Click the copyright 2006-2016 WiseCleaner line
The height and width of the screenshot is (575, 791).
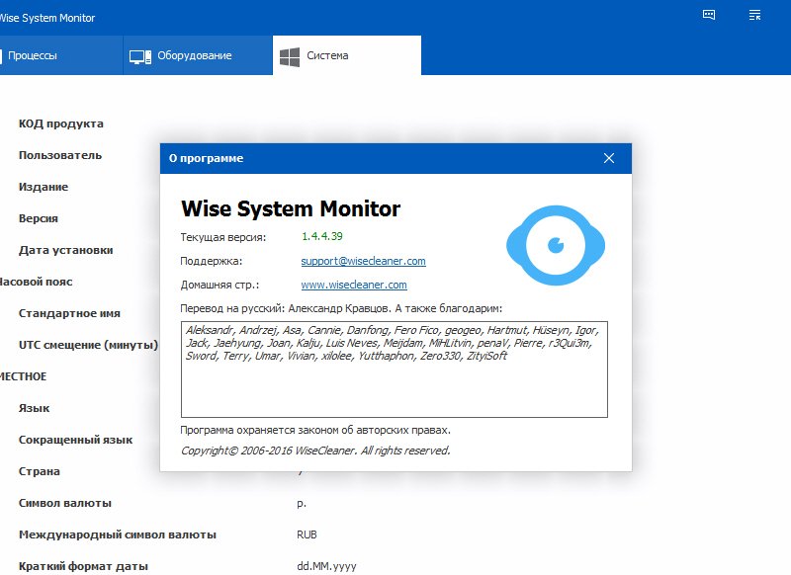tap(315, 451)
